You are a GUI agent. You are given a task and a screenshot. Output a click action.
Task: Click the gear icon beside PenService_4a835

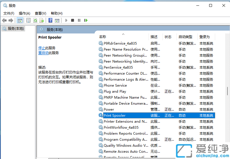click(x=101, y=67)
